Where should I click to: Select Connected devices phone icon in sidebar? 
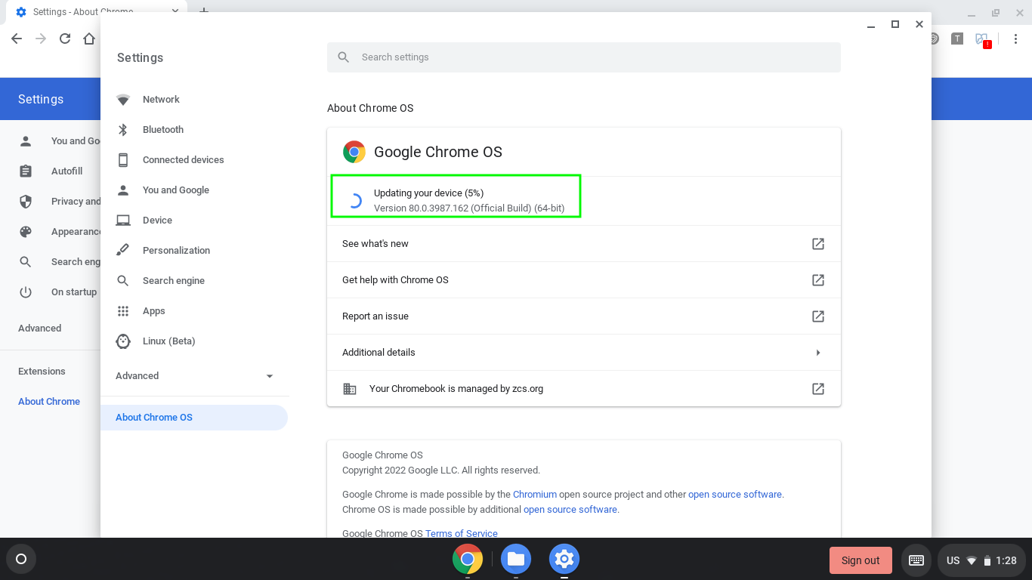click(123, 160)
